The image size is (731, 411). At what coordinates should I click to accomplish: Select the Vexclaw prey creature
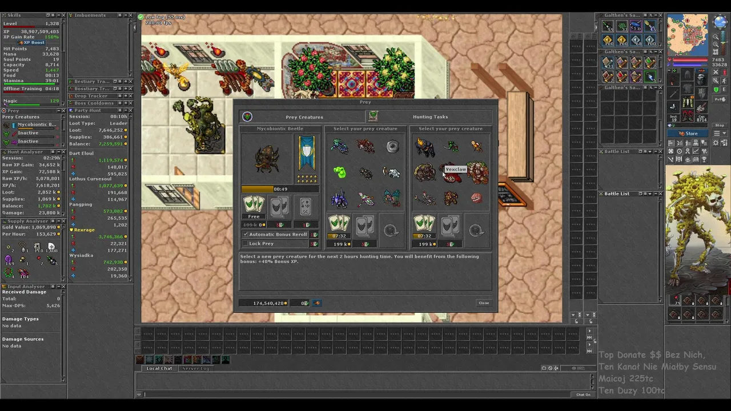[x=451, y=174]
